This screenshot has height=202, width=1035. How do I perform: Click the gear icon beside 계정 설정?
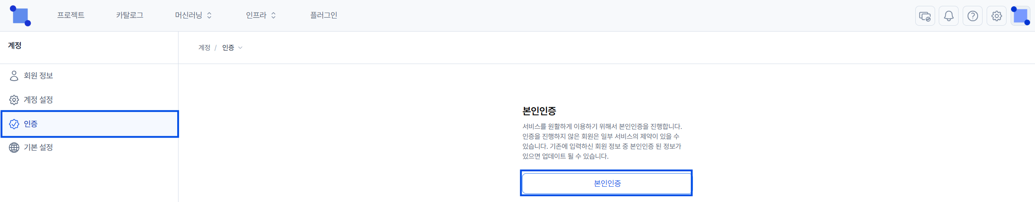(14, 100)
